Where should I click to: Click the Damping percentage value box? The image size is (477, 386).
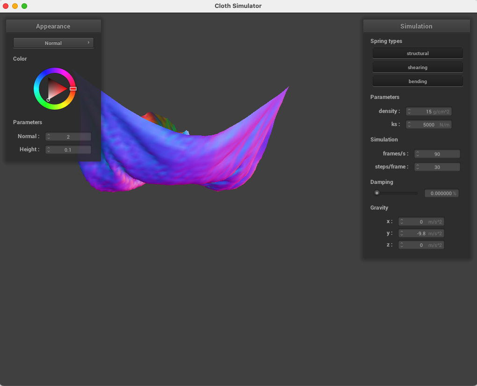(441, 193)
